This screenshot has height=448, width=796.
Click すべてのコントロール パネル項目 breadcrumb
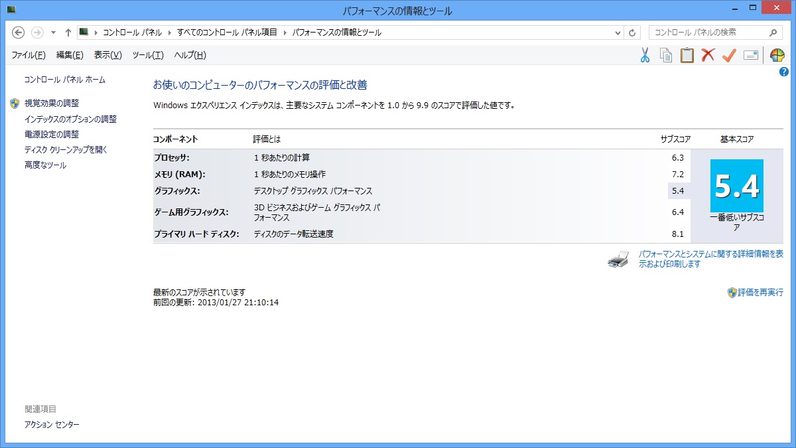(228, 32)
